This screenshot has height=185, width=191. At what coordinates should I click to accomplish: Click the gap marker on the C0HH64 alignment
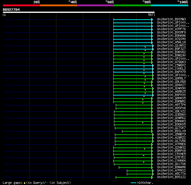[144, 162]
